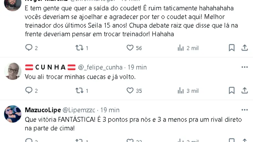Repost the Coudet trainer tweet
The height and width of the screenshot is (142, 253).
(79, 48)
